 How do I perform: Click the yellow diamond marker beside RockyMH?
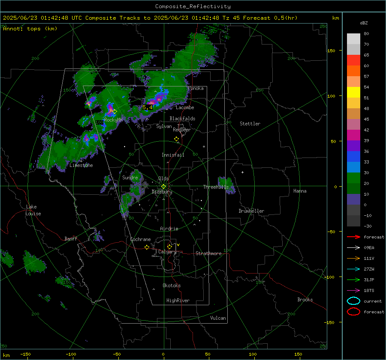point(115,112)
